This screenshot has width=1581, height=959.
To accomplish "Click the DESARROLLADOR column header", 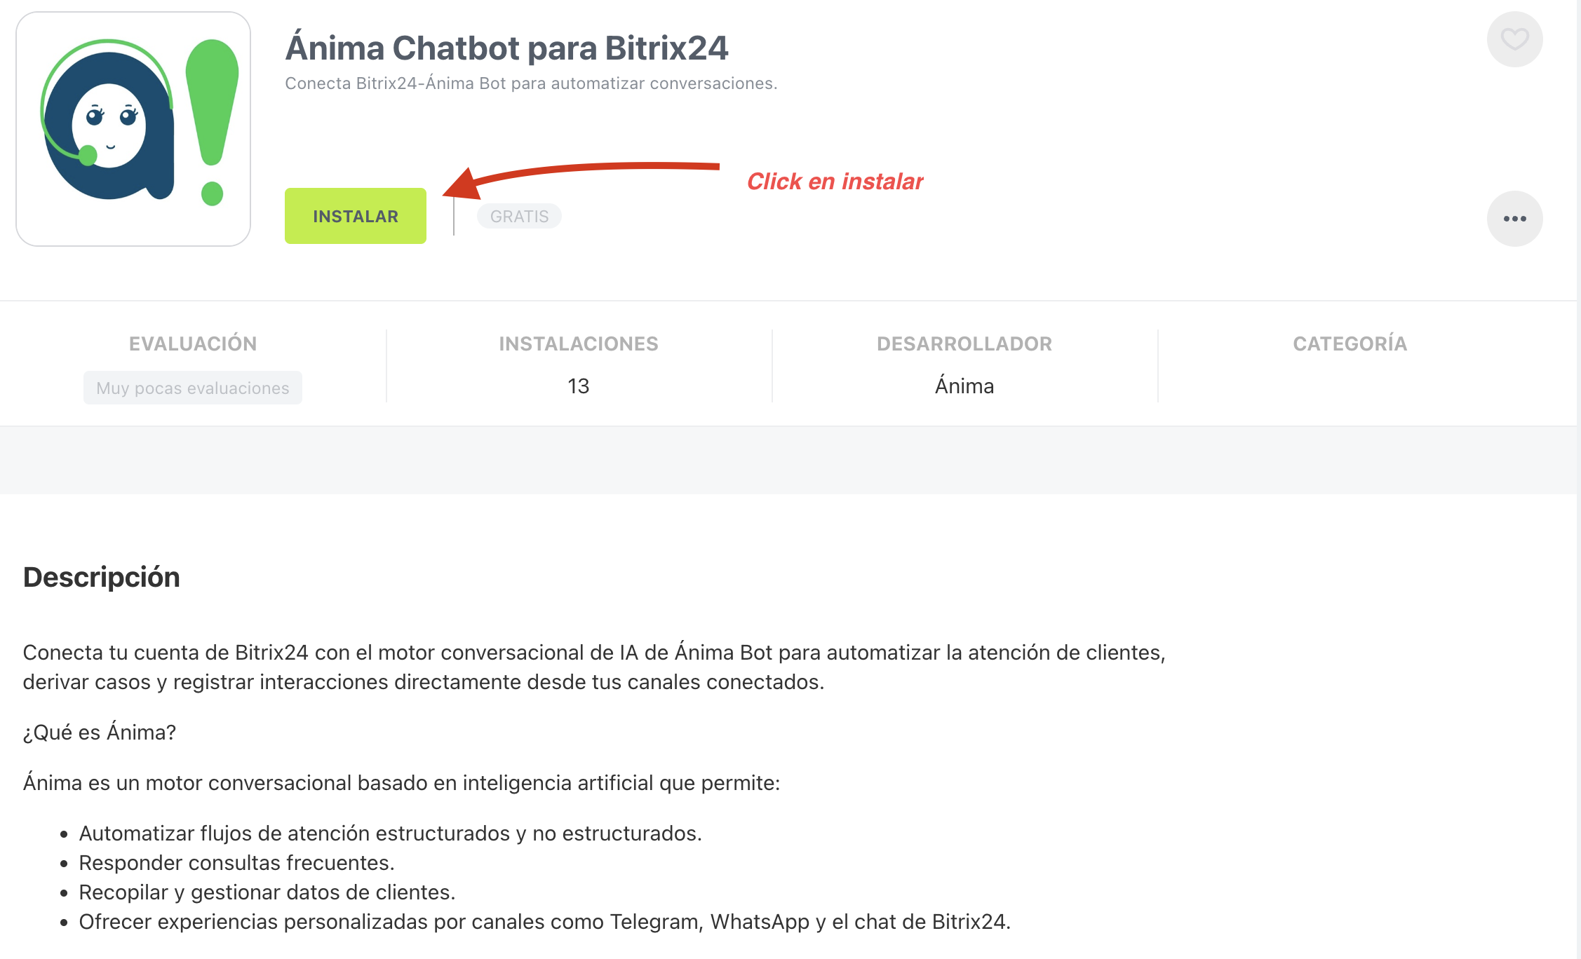I will coord(964,344).
